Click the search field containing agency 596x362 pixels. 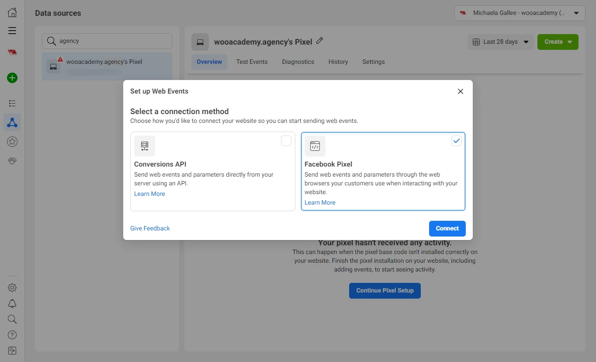[x=107, y=41]
